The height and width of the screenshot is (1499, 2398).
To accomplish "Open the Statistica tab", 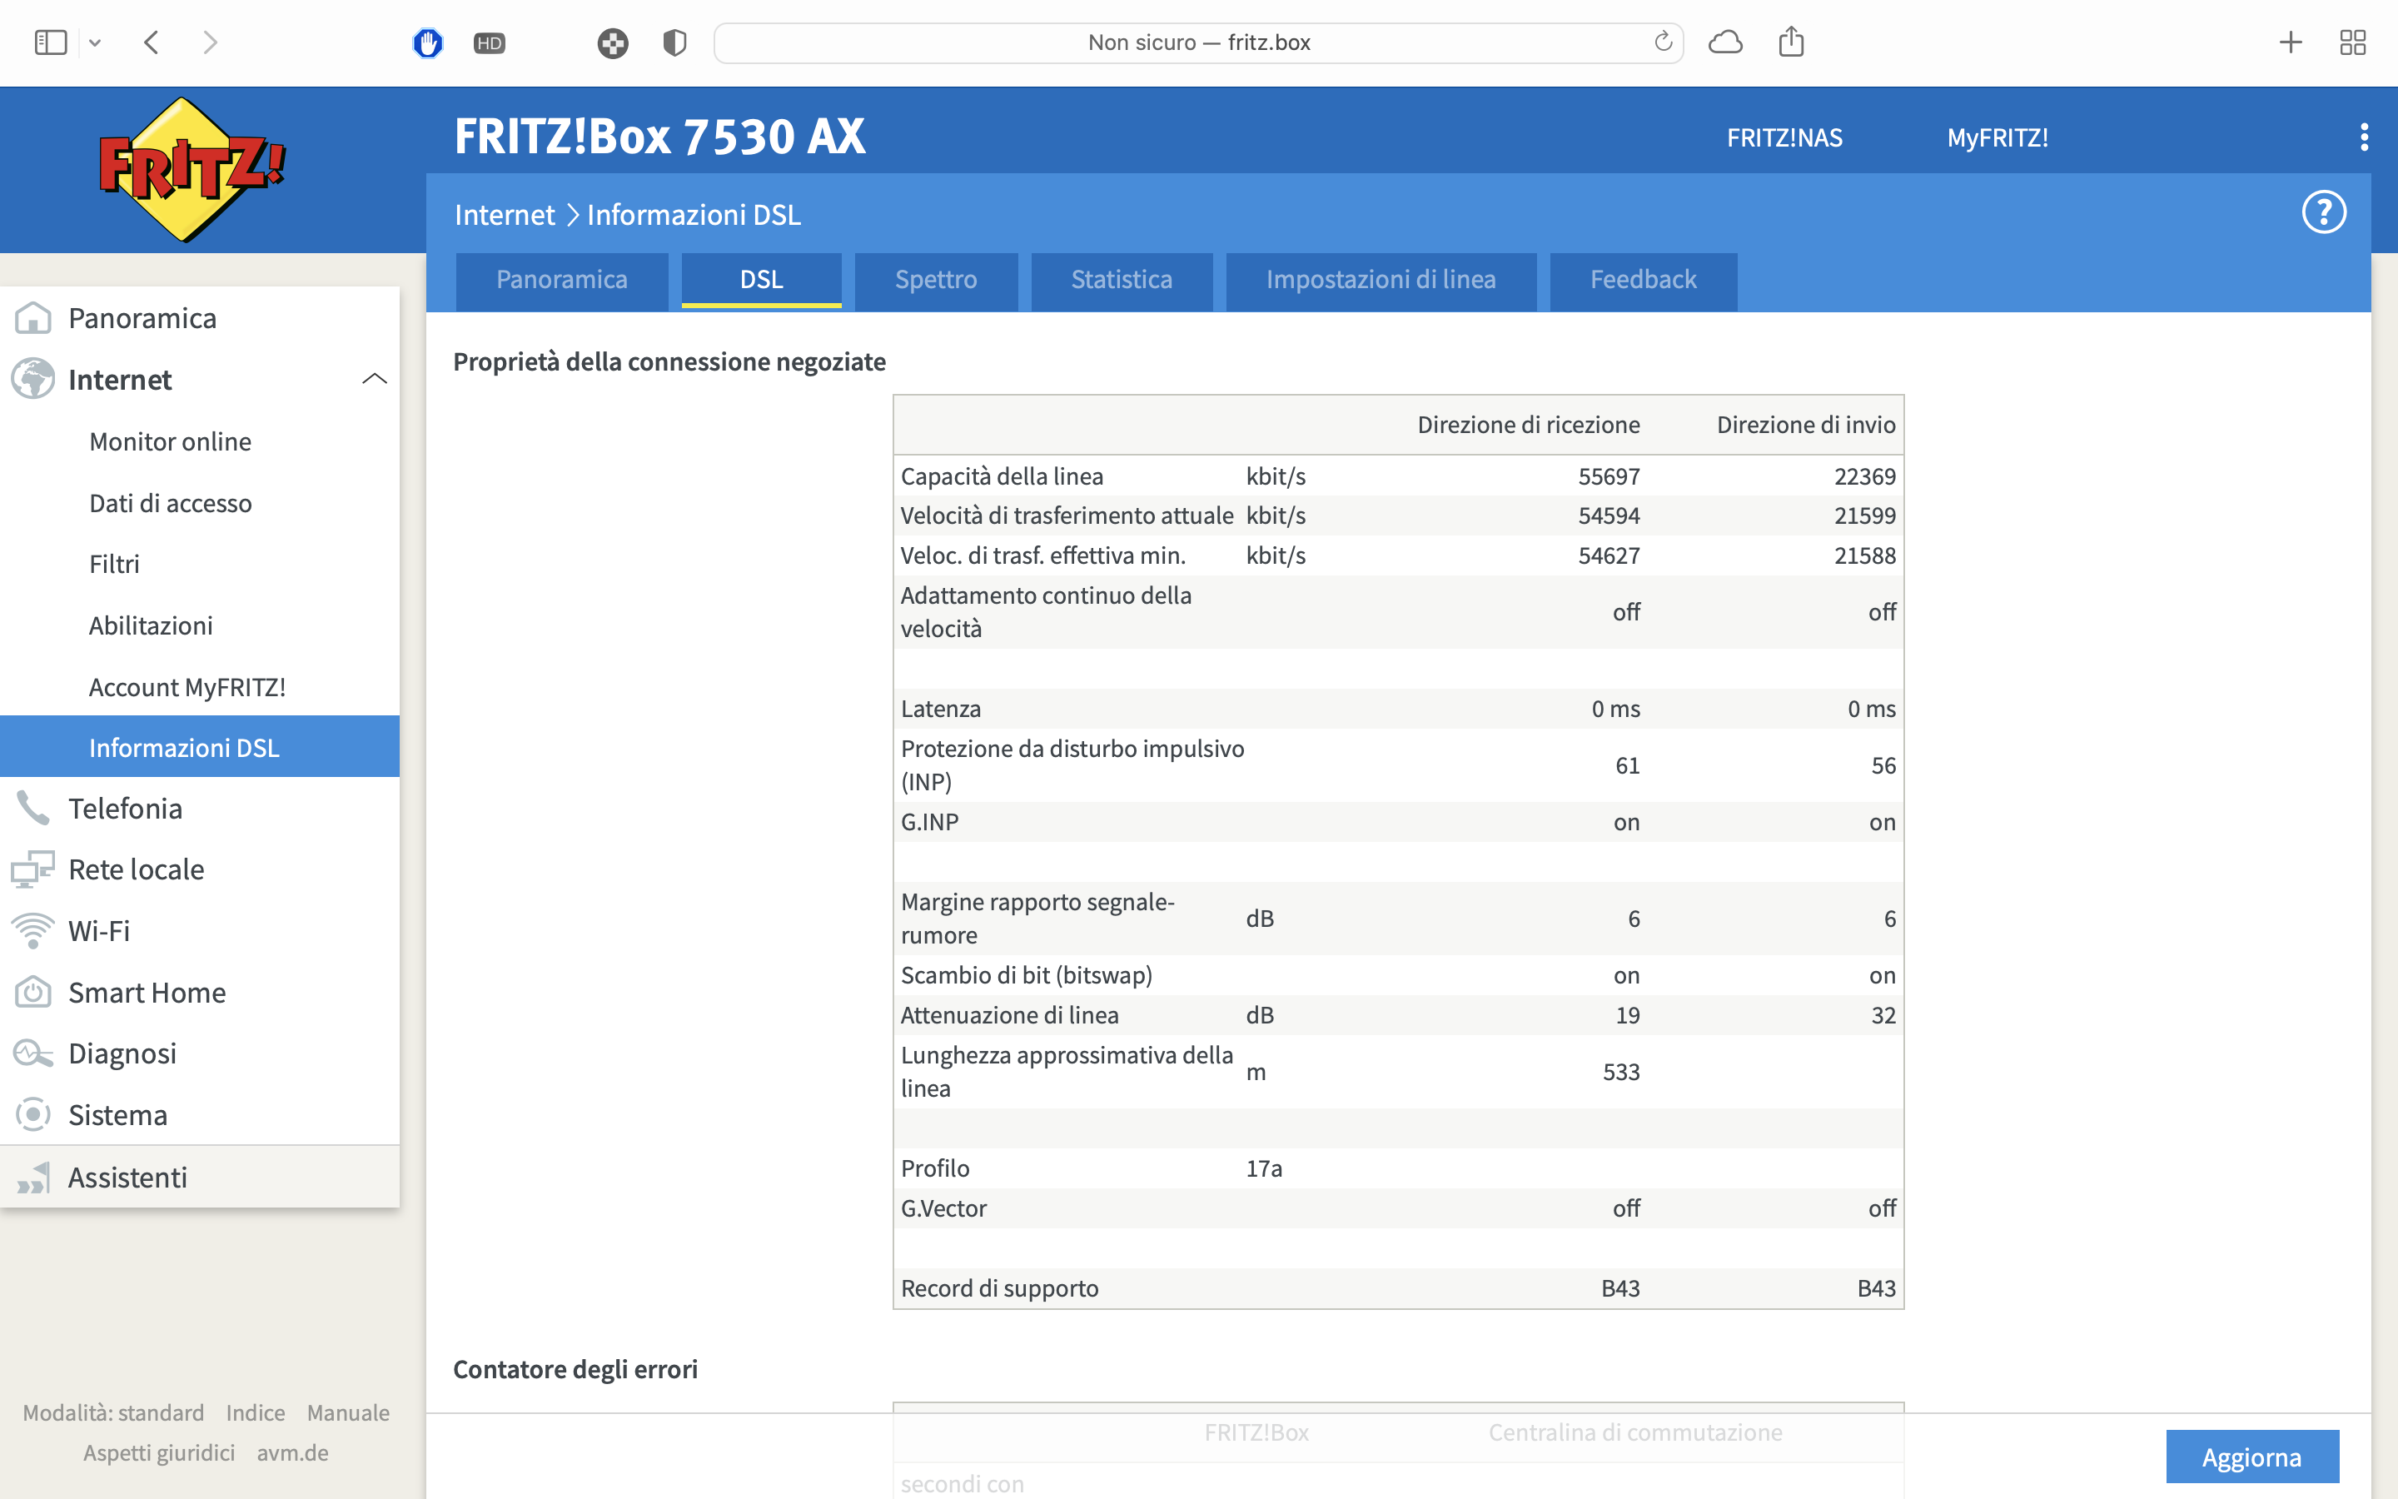I will pos(1121,281).
